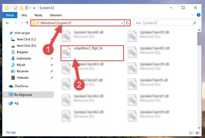Close the System32 window
Image resolution: width=205 pixels, height=138 pixels.
[195, 8]
